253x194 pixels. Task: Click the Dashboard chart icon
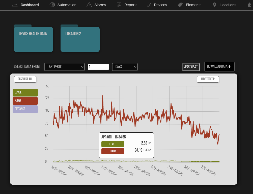pos(15,5)
